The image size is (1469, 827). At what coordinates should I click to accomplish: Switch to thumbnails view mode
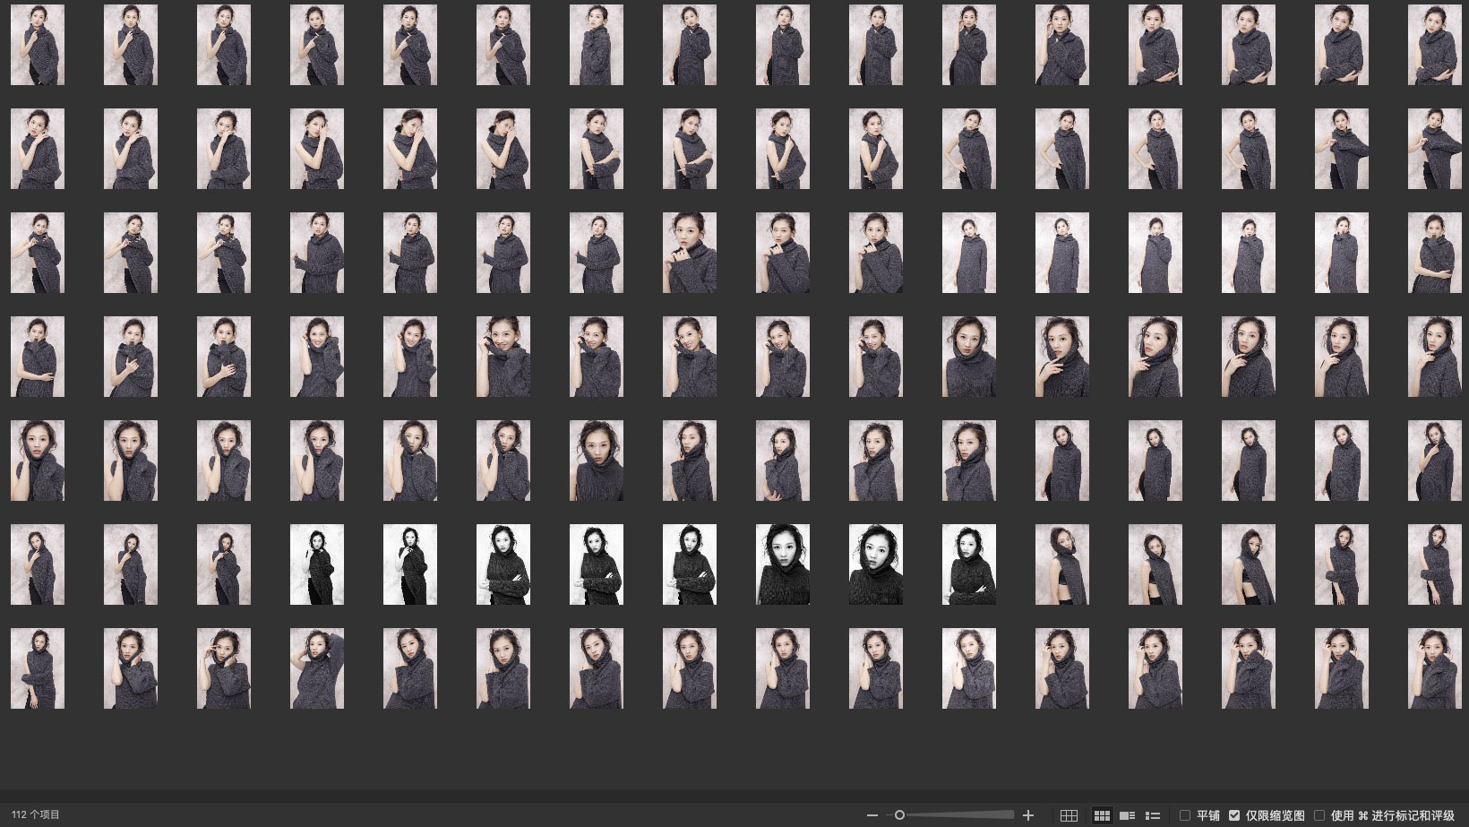pyautogui.click(x=1102, y=815)
